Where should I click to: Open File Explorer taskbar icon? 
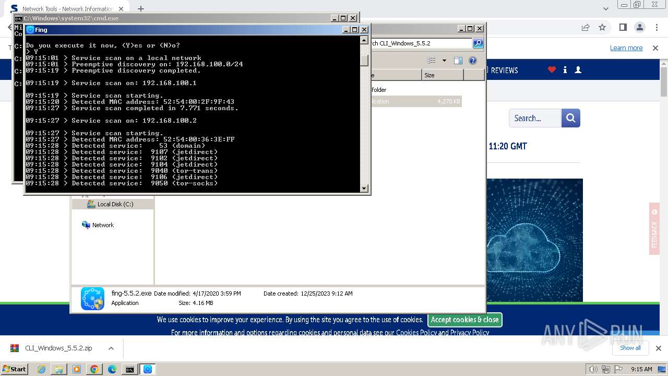pos(59,369)
